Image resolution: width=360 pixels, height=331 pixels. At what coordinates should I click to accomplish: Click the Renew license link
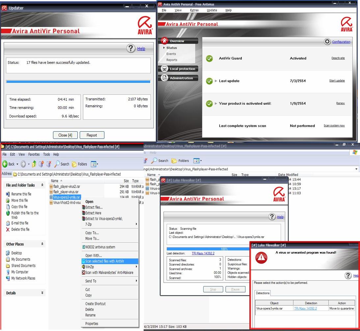point(341,103)
